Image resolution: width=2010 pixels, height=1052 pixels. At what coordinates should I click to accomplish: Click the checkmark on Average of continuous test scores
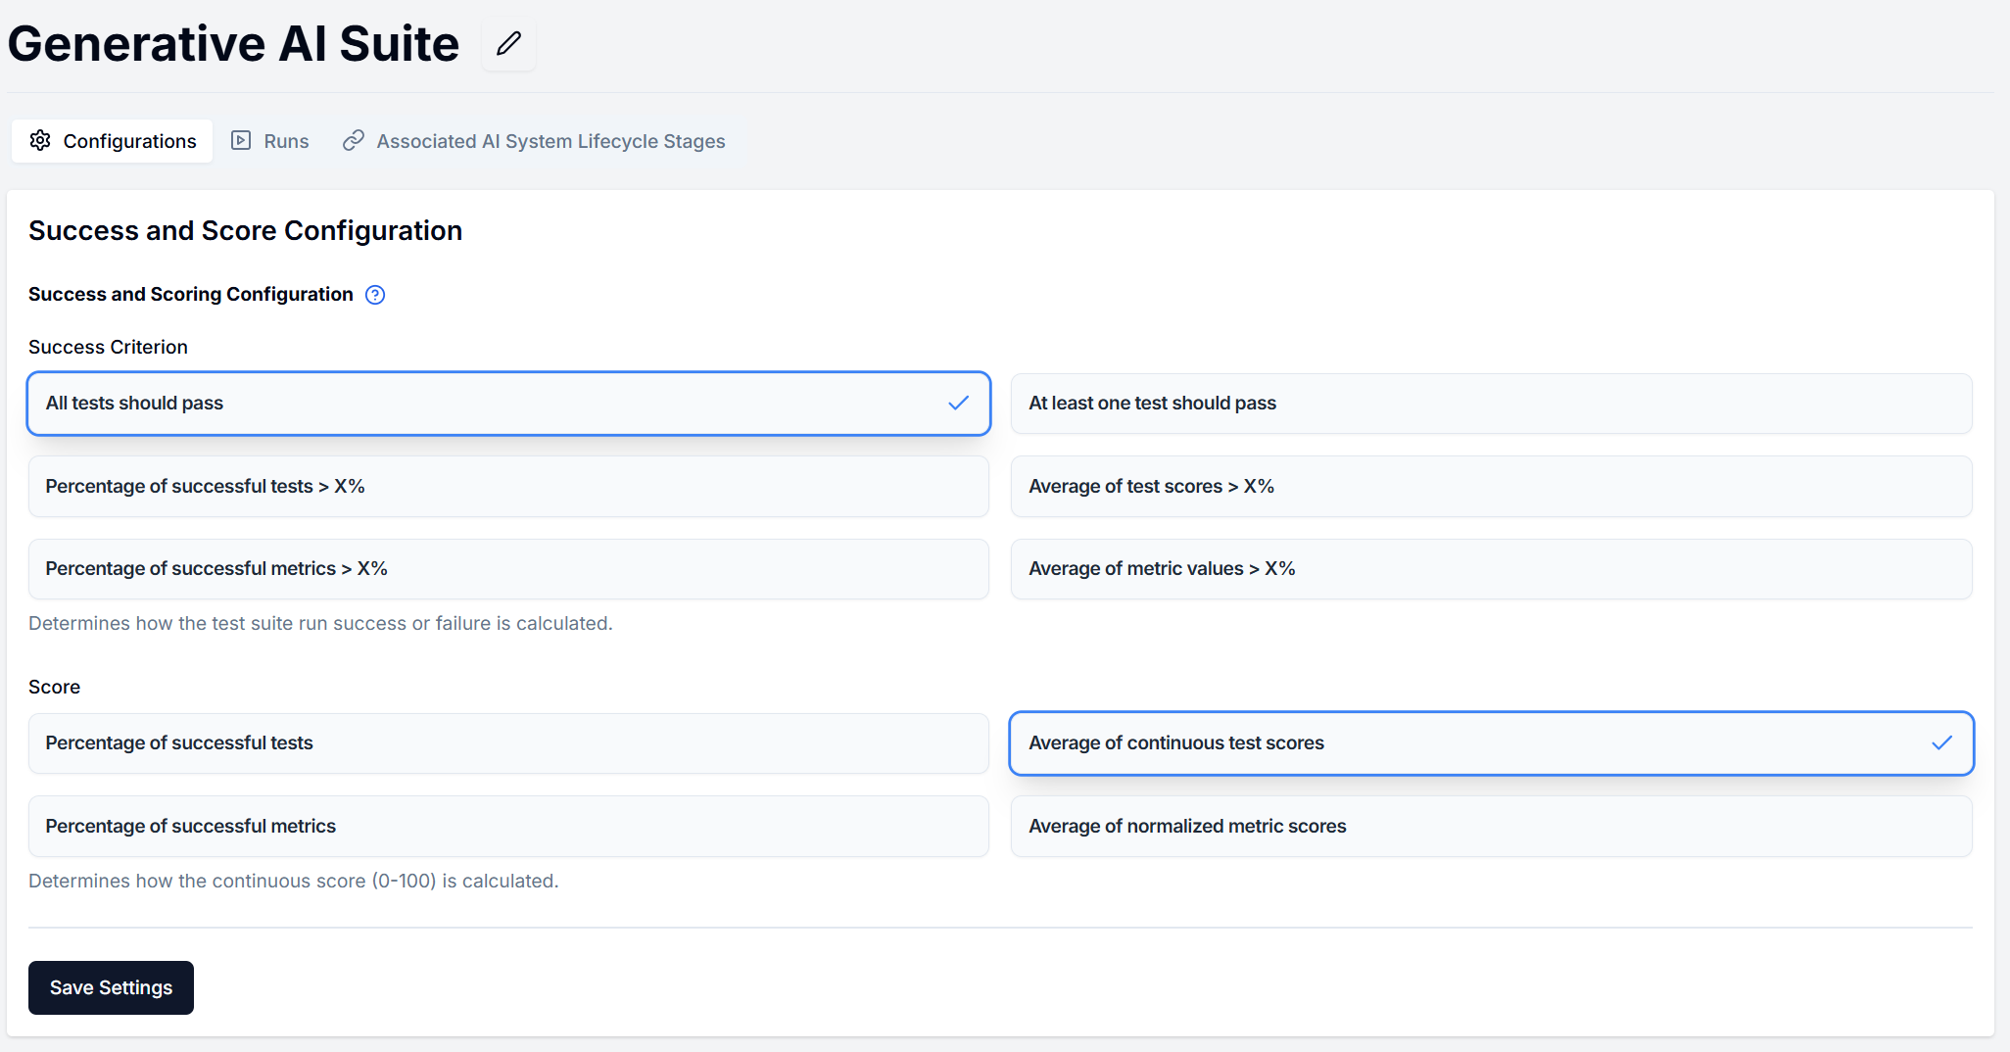click(1942, 743)
